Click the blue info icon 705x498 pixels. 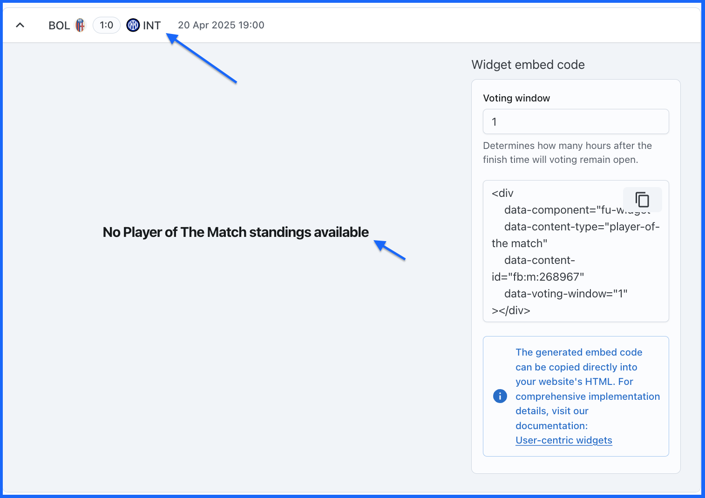click(500, 396)
